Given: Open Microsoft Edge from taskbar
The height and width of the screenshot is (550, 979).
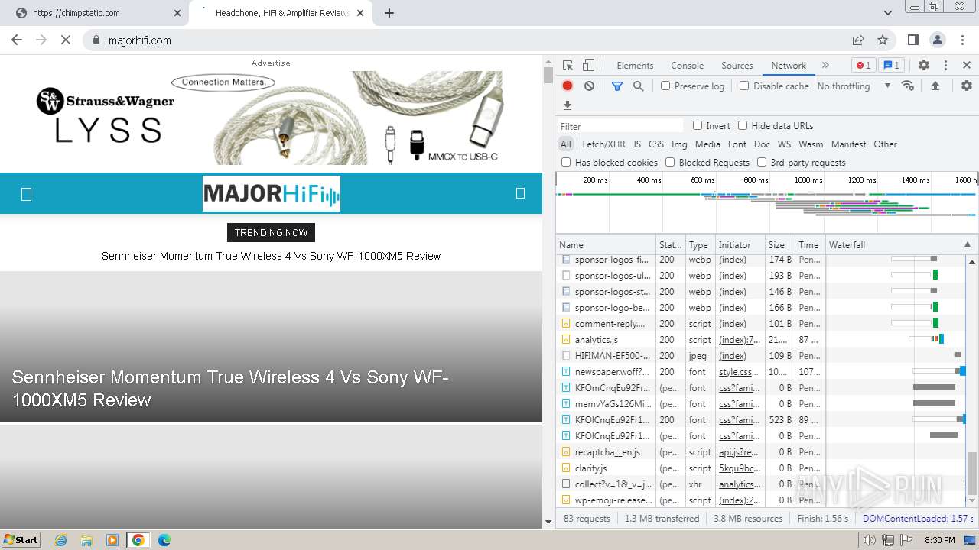Looking at the screenshot, I should point(164,540).
